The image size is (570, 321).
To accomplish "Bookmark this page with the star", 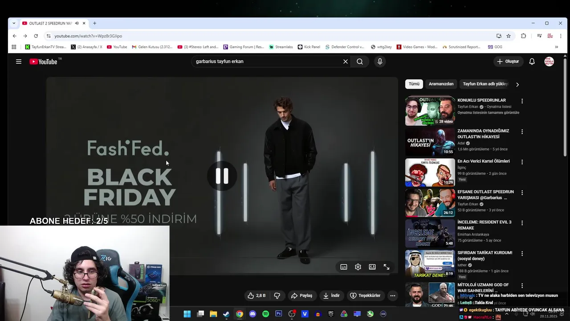I will point(509,36).
